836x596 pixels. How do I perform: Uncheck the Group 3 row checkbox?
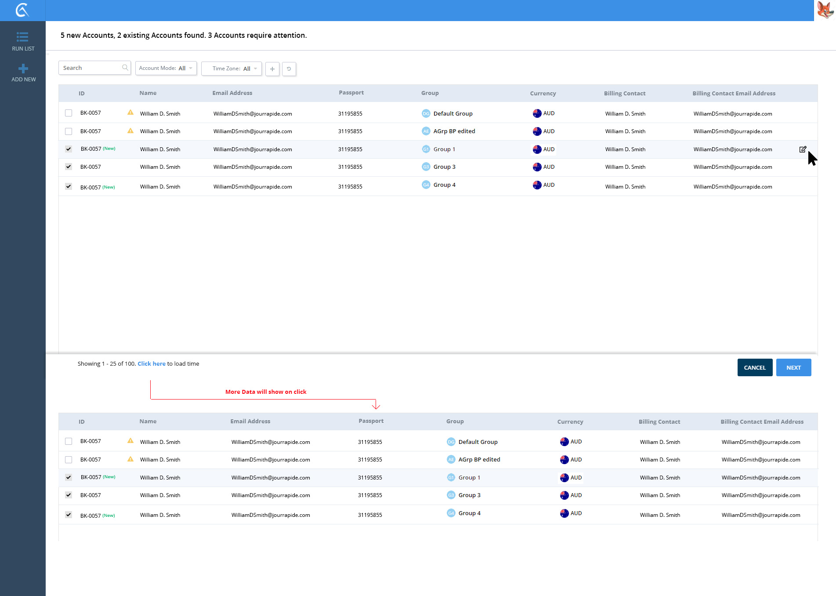click(x=69, y=167)
